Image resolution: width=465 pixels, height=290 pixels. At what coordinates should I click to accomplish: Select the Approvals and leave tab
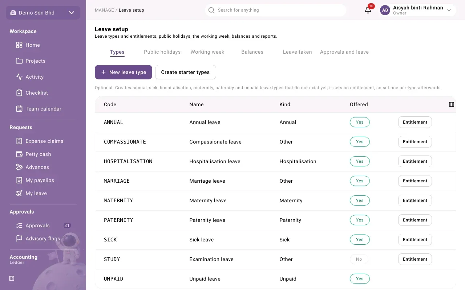pos(344,52)
